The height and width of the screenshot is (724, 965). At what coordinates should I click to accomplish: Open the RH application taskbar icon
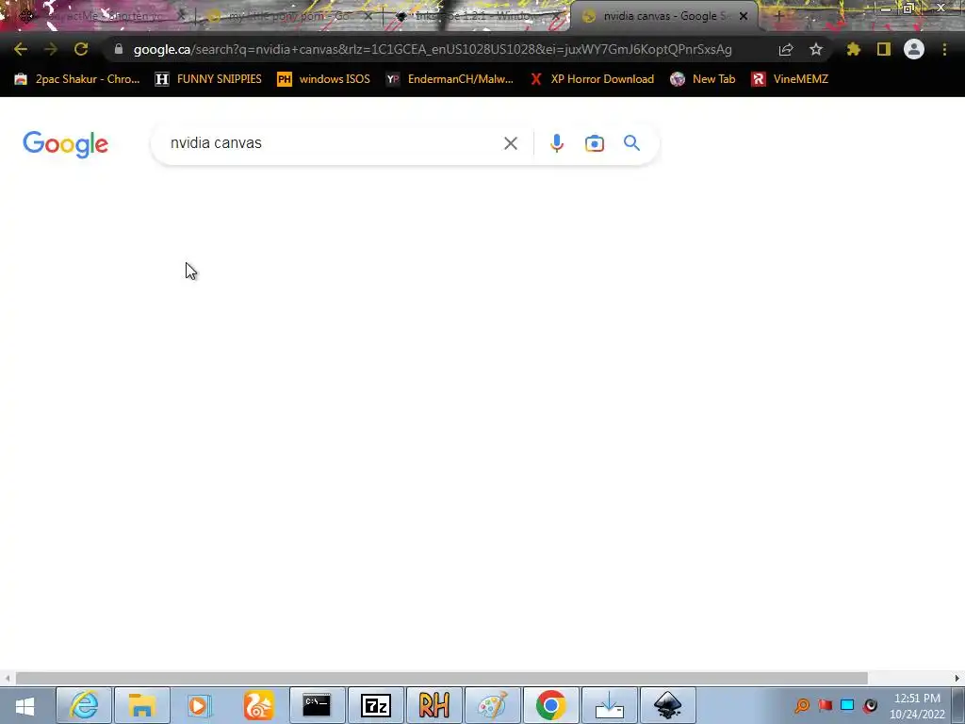click(433, 705)
